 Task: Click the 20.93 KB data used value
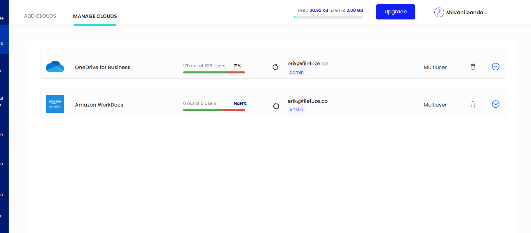[x=319, y=10]
